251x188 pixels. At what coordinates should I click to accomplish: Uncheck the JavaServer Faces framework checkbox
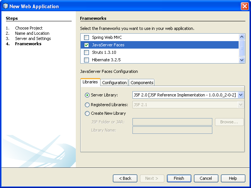pos(87,45)
